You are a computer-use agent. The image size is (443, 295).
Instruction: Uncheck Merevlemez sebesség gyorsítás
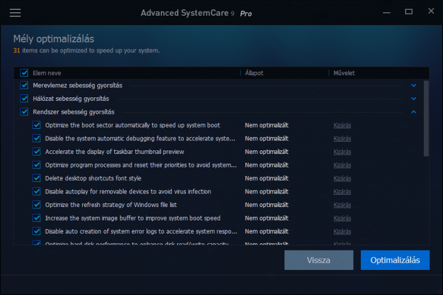(24, 85)
